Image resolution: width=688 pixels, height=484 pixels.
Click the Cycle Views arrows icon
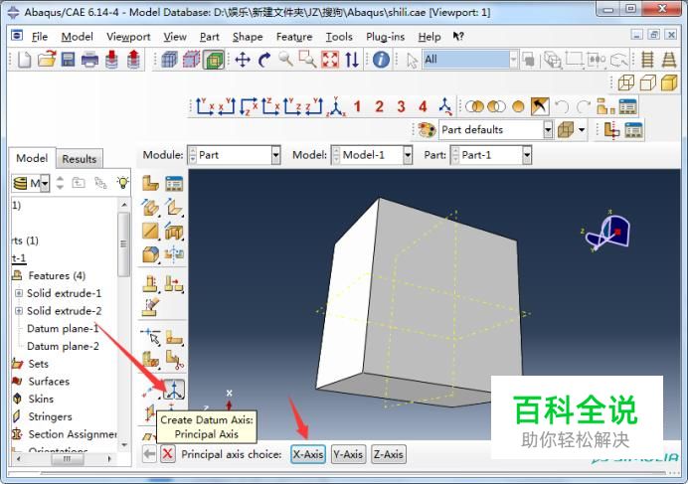352,60
